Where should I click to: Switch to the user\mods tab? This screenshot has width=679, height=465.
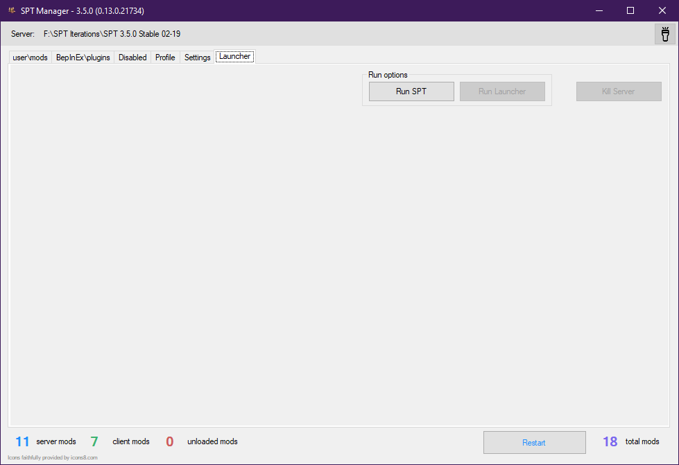pyautogui.click(x=31, y=58)
